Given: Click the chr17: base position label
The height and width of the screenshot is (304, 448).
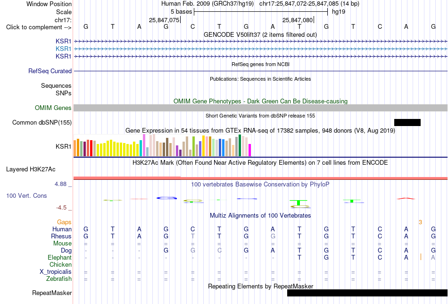Looking at the screenshot, I should [x=63, y=20].
